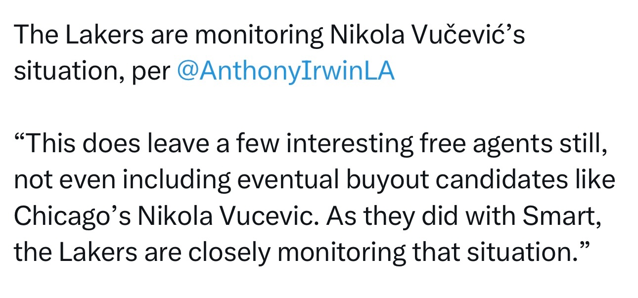Screen dimensions: 638x298
Task: Open the @AnthonyIrwinLA profile mention link
Action: [x=285, y=72]
